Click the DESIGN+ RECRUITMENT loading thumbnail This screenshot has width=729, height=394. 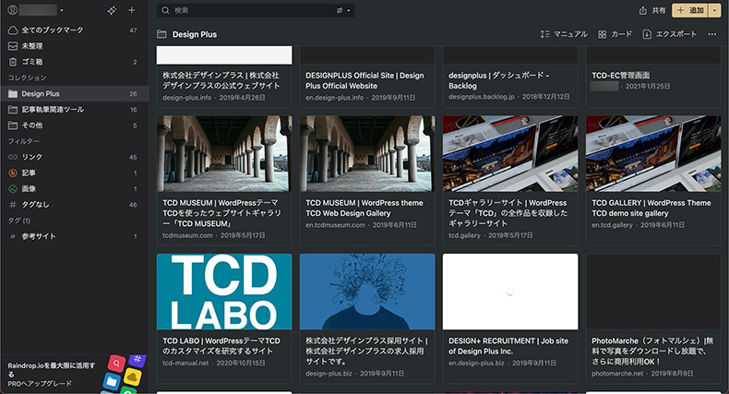pos(510,292)
